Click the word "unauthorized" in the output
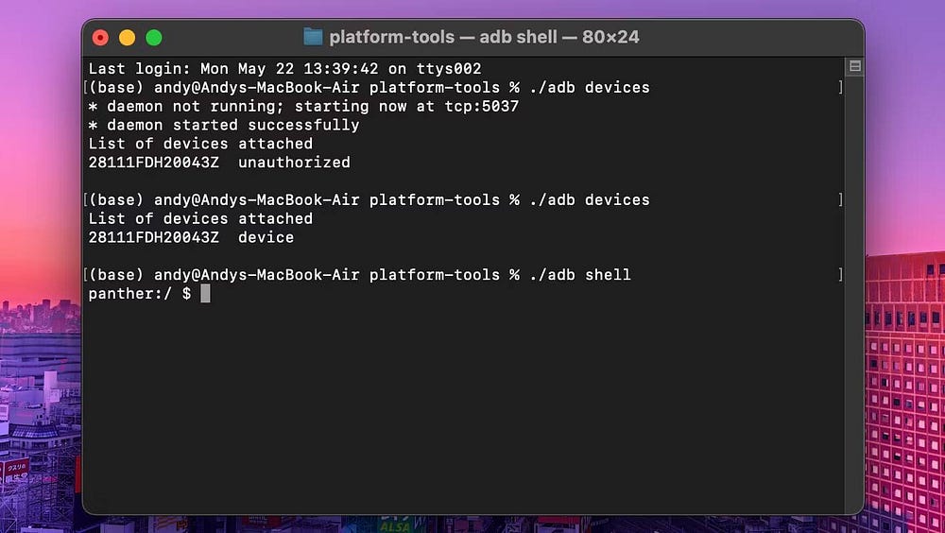This screenshot has width=945, height=533. (x=294, y=163)
